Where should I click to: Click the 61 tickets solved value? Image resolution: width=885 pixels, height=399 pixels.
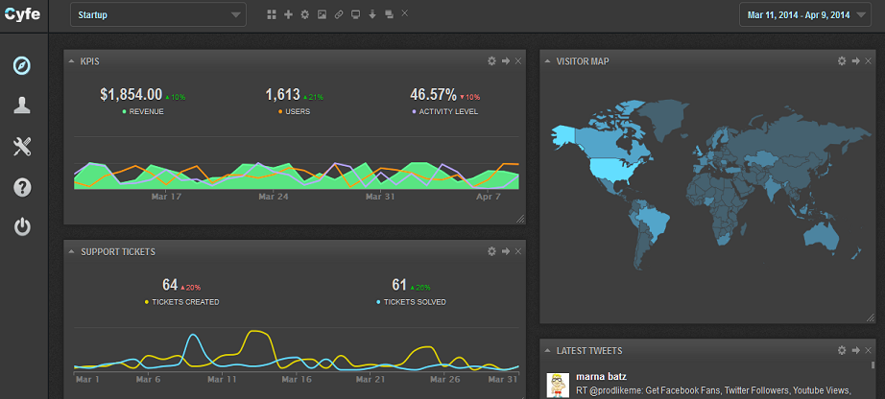click(399, 285)
